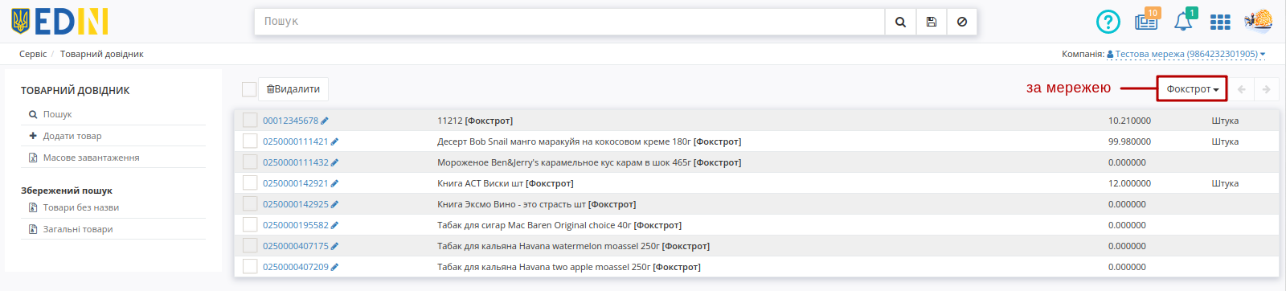1286x291 pixels.
Task: Open product code link 0250000111421
Action: pos(295,142)
